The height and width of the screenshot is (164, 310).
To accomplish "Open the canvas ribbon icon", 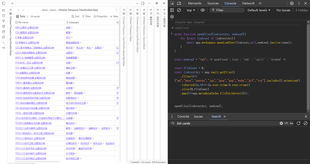I will pos(4,26).
